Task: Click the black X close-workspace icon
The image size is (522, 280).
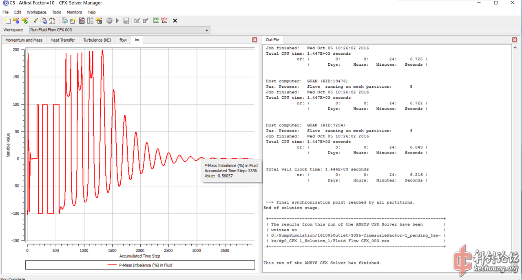Action: [x=175, y=20]
